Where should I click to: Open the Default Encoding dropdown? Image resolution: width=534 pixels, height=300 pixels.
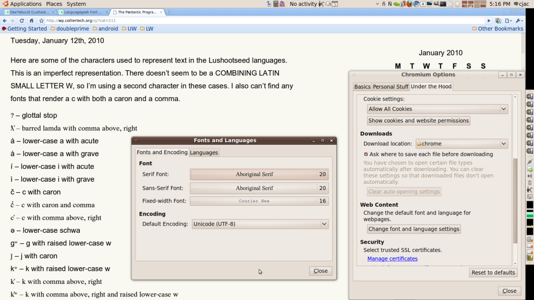point(260,224)
